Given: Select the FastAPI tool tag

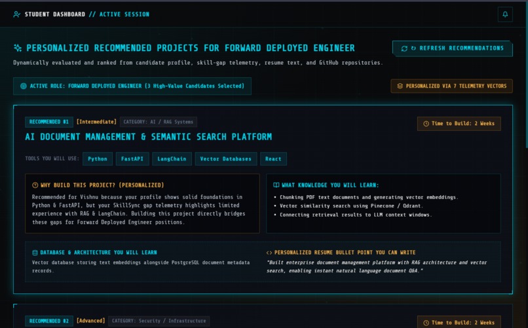Looking at the screenshot, I should pyautogui.click(x=132, y=159).
